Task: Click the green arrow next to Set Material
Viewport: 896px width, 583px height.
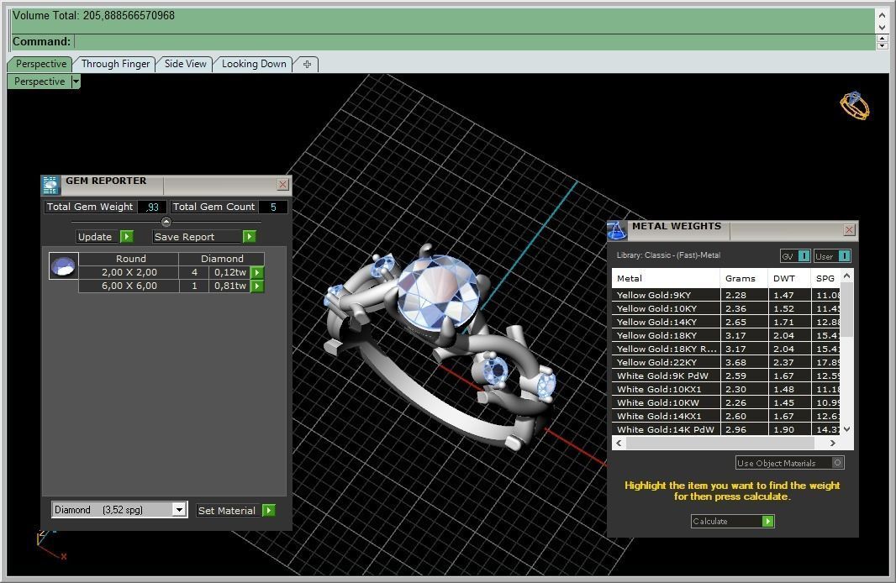Action: 269,511
